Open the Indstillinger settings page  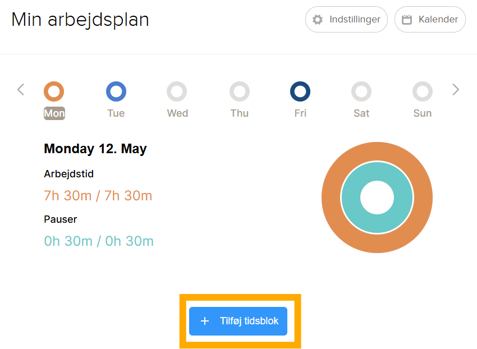coord(346,19)
